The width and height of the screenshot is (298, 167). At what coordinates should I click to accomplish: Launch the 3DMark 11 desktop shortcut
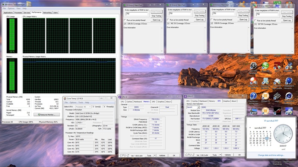tap(265, 96)
